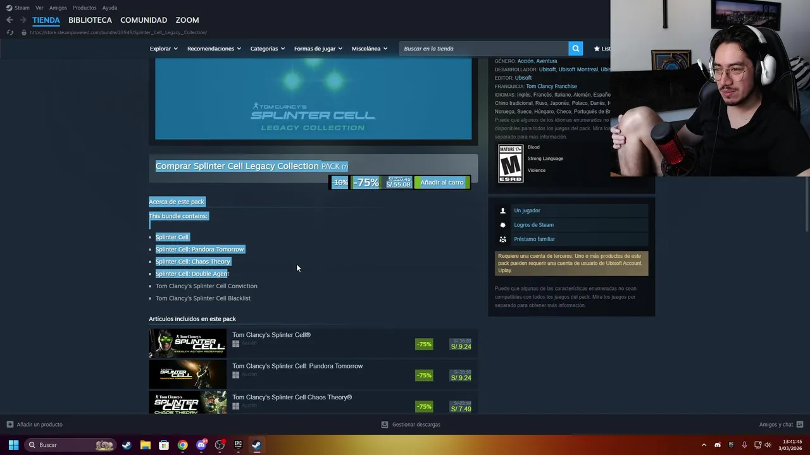
Task: Open File Explorer from the taskbar
Action: click(145, 445)
